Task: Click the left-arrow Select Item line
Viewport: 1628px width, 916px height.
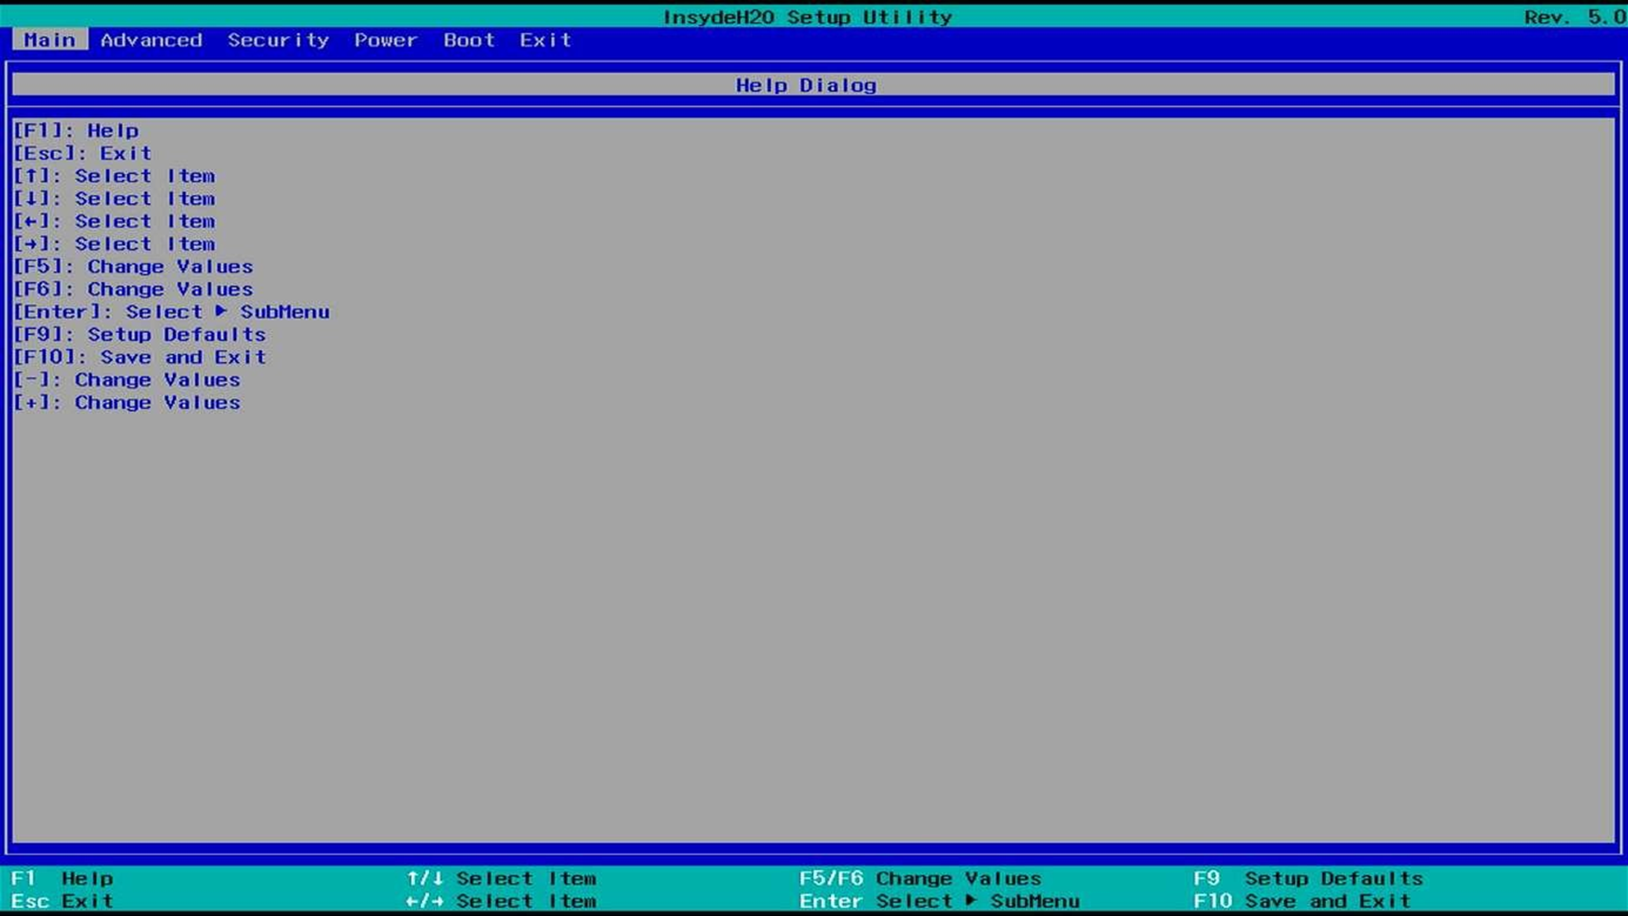Action: tap(114, 222)
